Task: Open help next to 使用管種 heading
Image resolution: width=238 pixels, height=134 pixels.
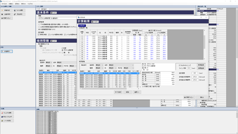Action: click(x=53, y=41)
